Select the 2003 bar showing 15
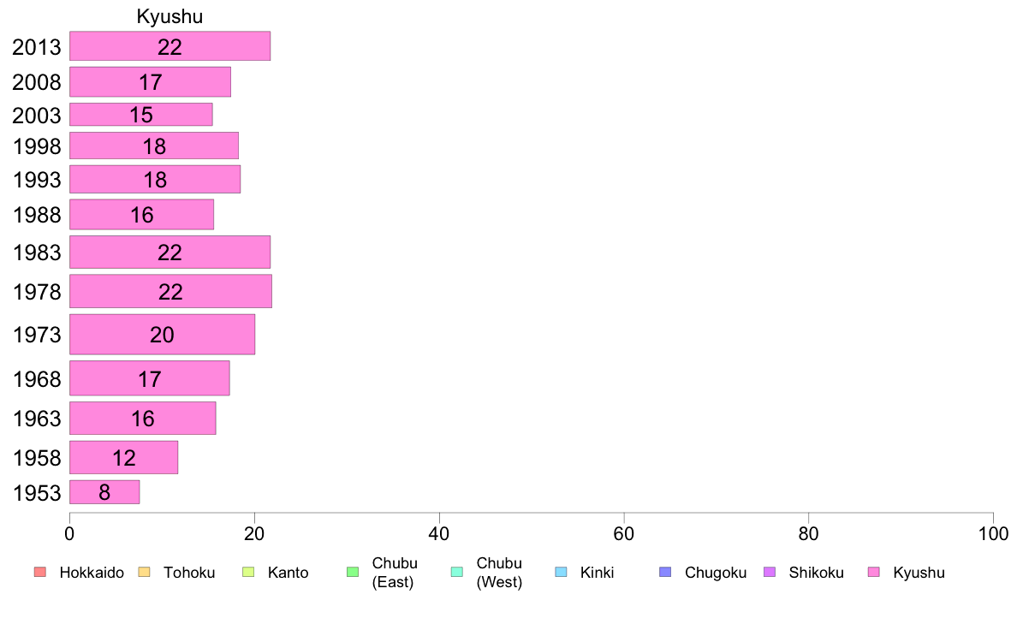 click(140, 115)
